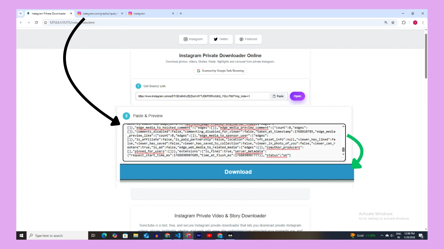Open Adobe Animate from the taskbar
Image resolution: width=444 pixels, height=249 pixels.
pos(199,236)
